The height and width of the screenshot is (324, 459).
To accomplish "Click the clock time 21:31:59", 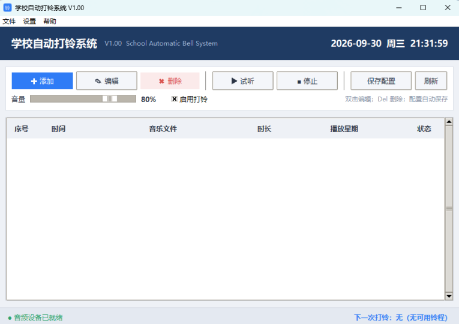I will click(x=429, y=44).
